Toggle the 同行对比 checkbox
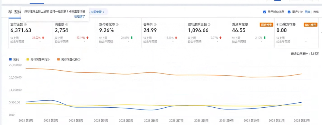 [x=289, y=12]
